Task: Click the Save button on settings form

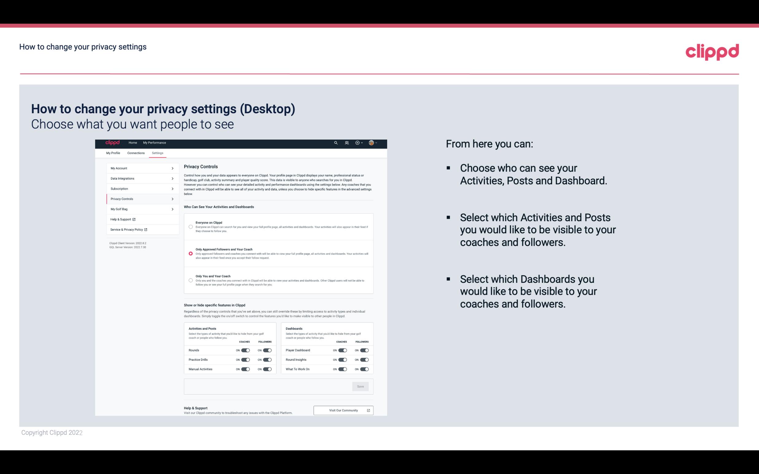Action: (361, 386)
